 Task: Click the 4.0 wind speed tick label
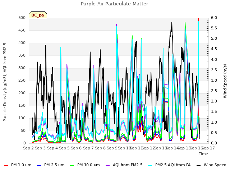tap(214, 59)
